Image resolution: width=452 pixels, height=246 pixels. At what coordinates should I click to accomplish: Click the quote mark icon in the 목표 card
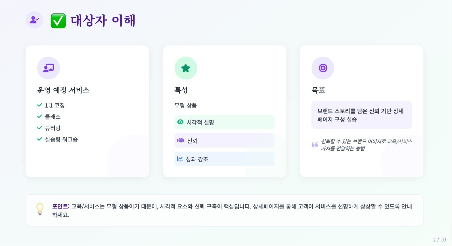(315, 145)
